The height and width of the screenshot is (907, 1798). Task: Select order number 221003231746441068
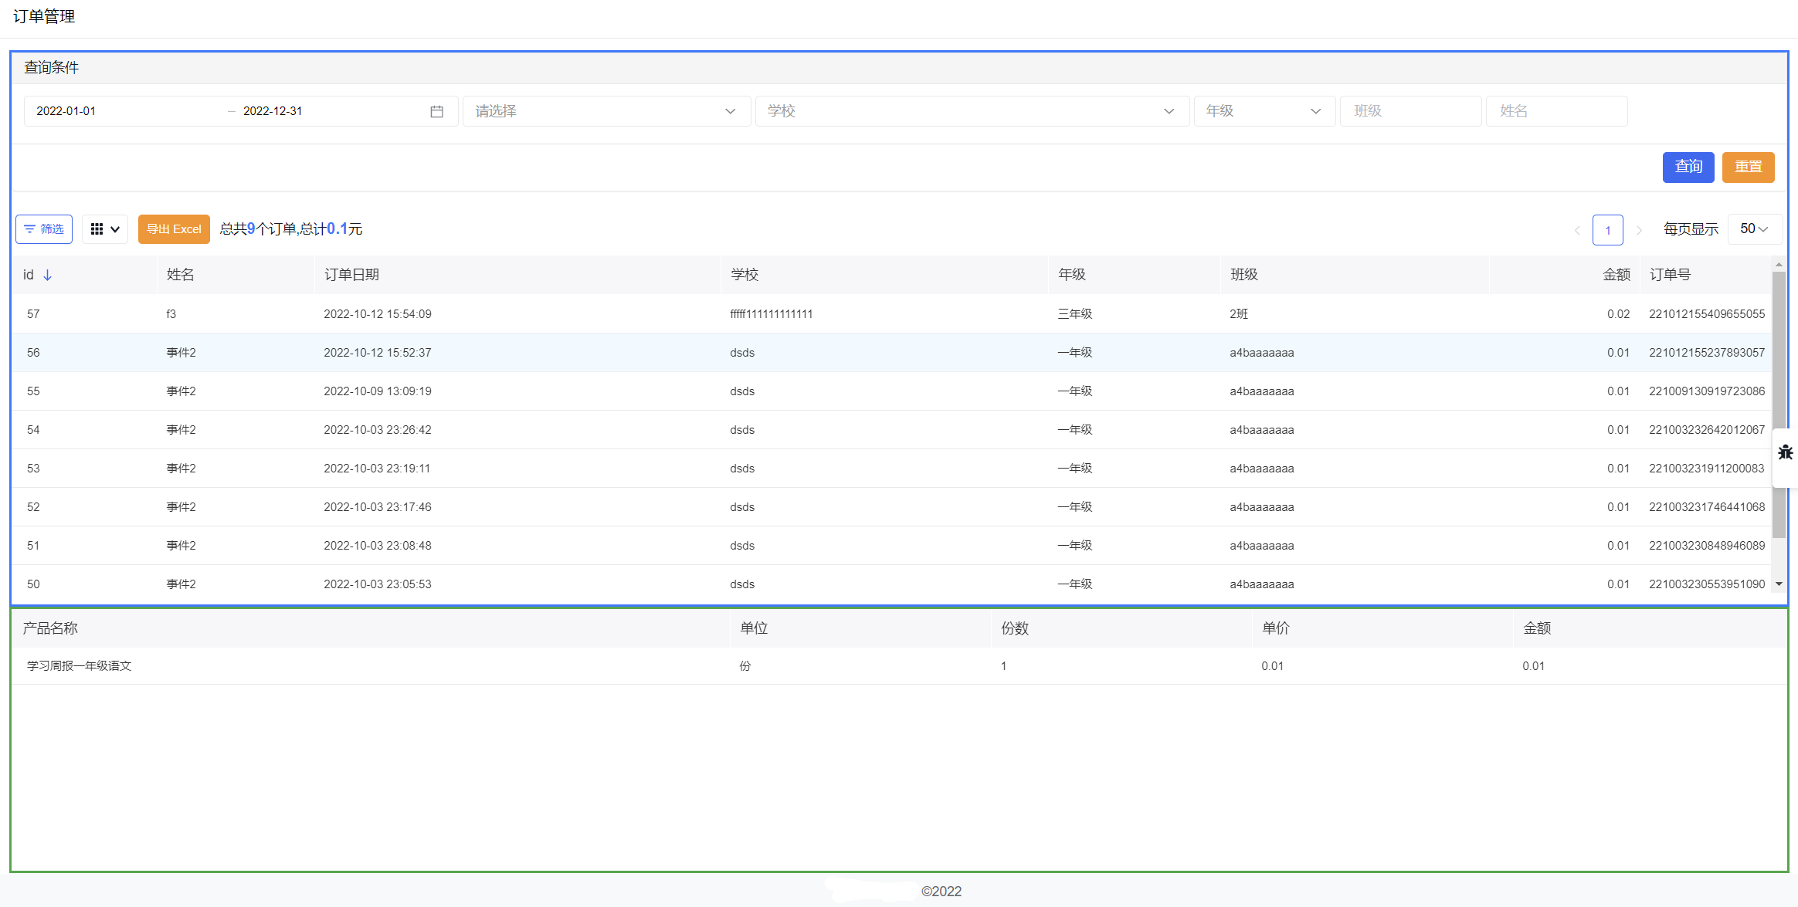(x=891, y=507)
